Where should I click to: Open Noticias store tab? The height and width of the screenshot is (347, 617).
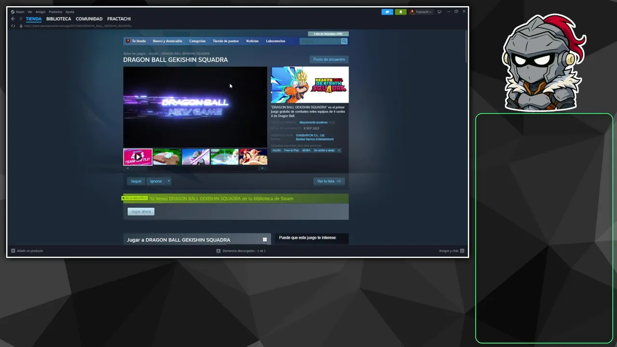252,41
